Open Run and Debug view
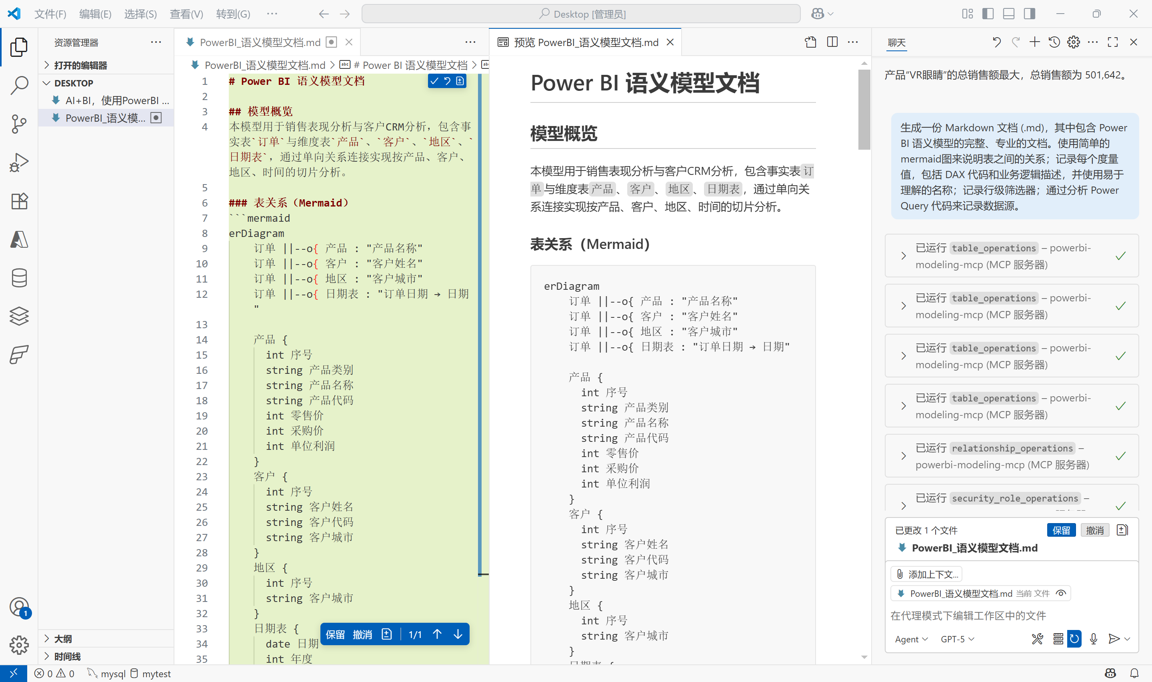This screenshot has width=1152, height=682. pyautogui.click(x=19, y=162)
